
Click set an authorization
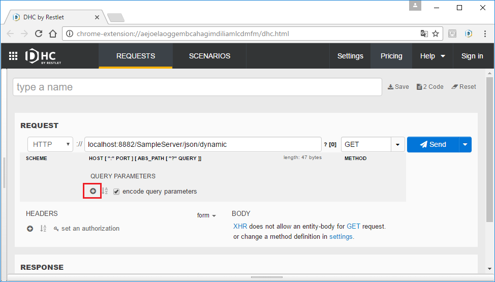coord(90,228)
